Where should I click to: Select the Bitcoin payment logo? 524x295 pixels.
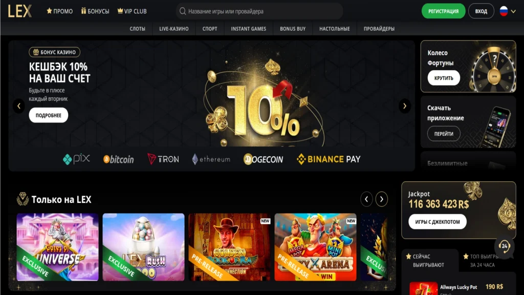click(x=119, y=159)
